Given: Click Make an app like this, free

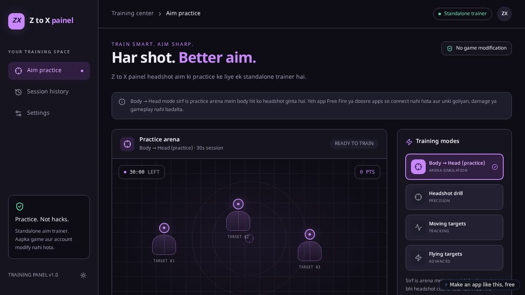Looking at the screenshot, I should click(479, 285).
